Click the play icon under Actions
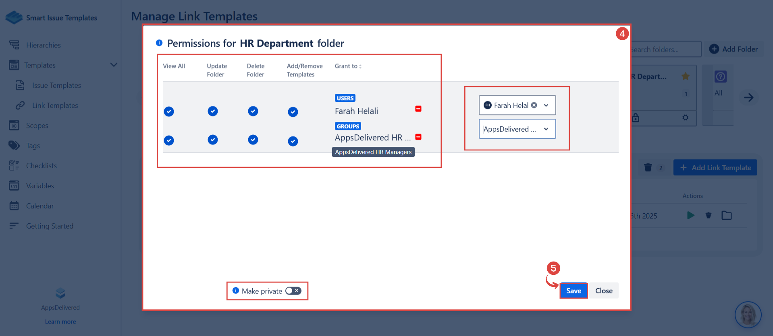Image resolution: width=773 pixels, height=336 pixels. (x=690, y=215)
